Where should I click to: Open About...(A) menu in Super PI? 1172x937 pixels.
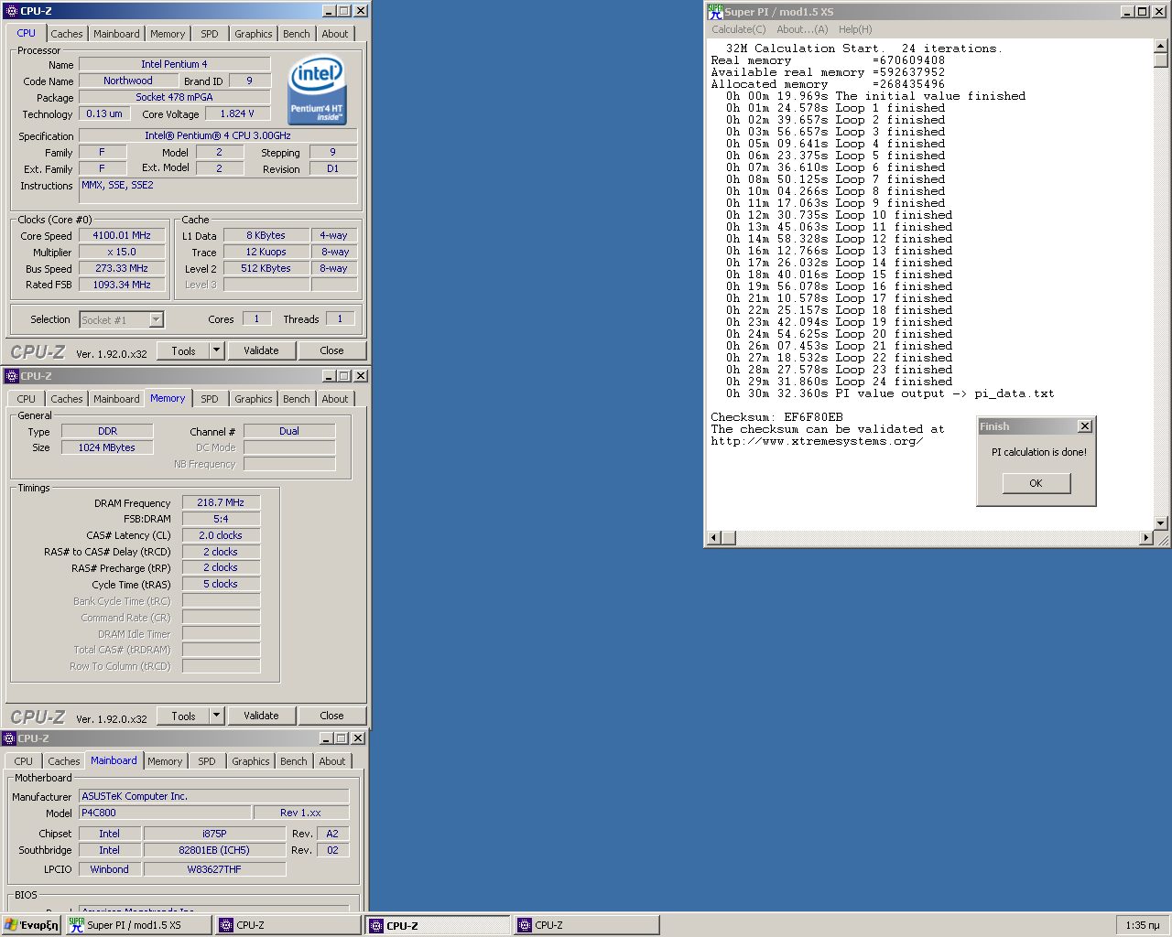802,29
